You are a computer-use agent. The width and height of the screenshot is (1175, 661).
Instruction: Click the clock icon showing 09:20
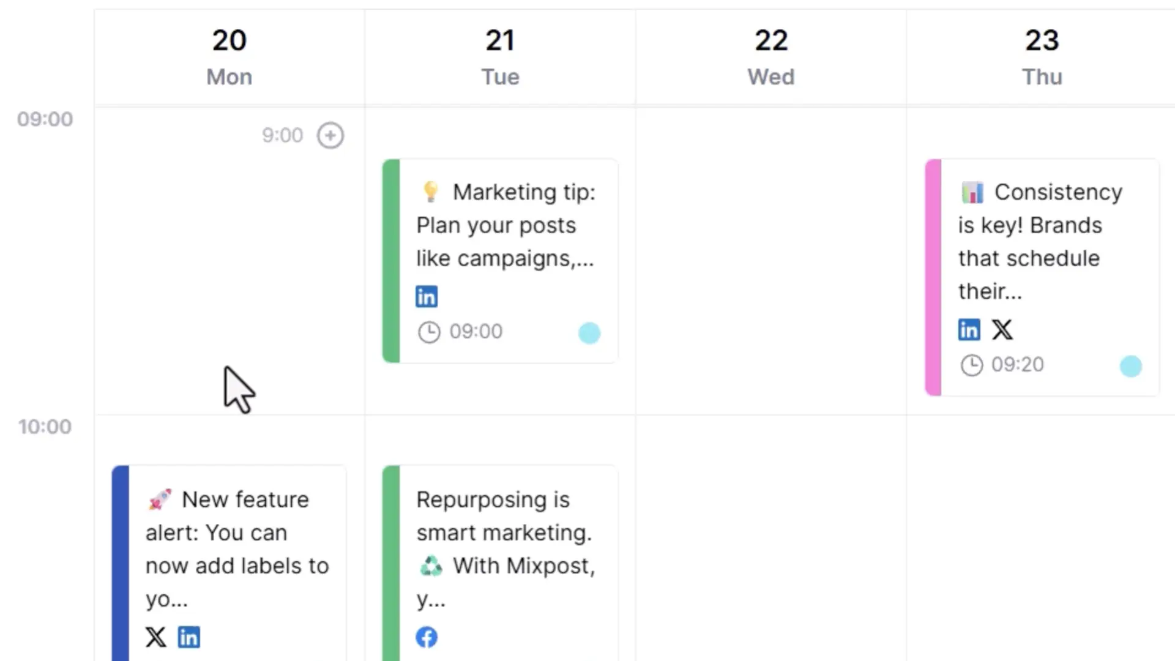[972, 365]
